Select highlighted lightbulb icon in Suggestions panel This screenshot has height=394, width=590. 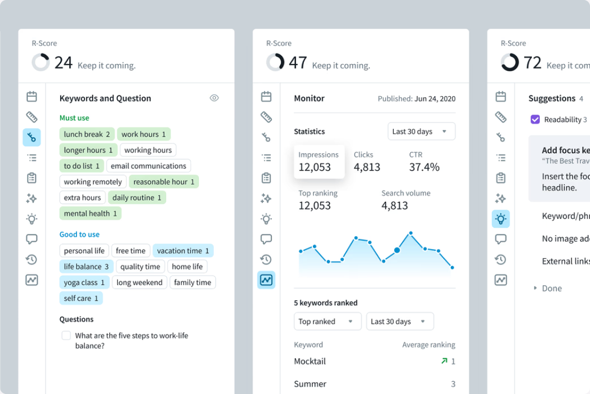[500, 219]
